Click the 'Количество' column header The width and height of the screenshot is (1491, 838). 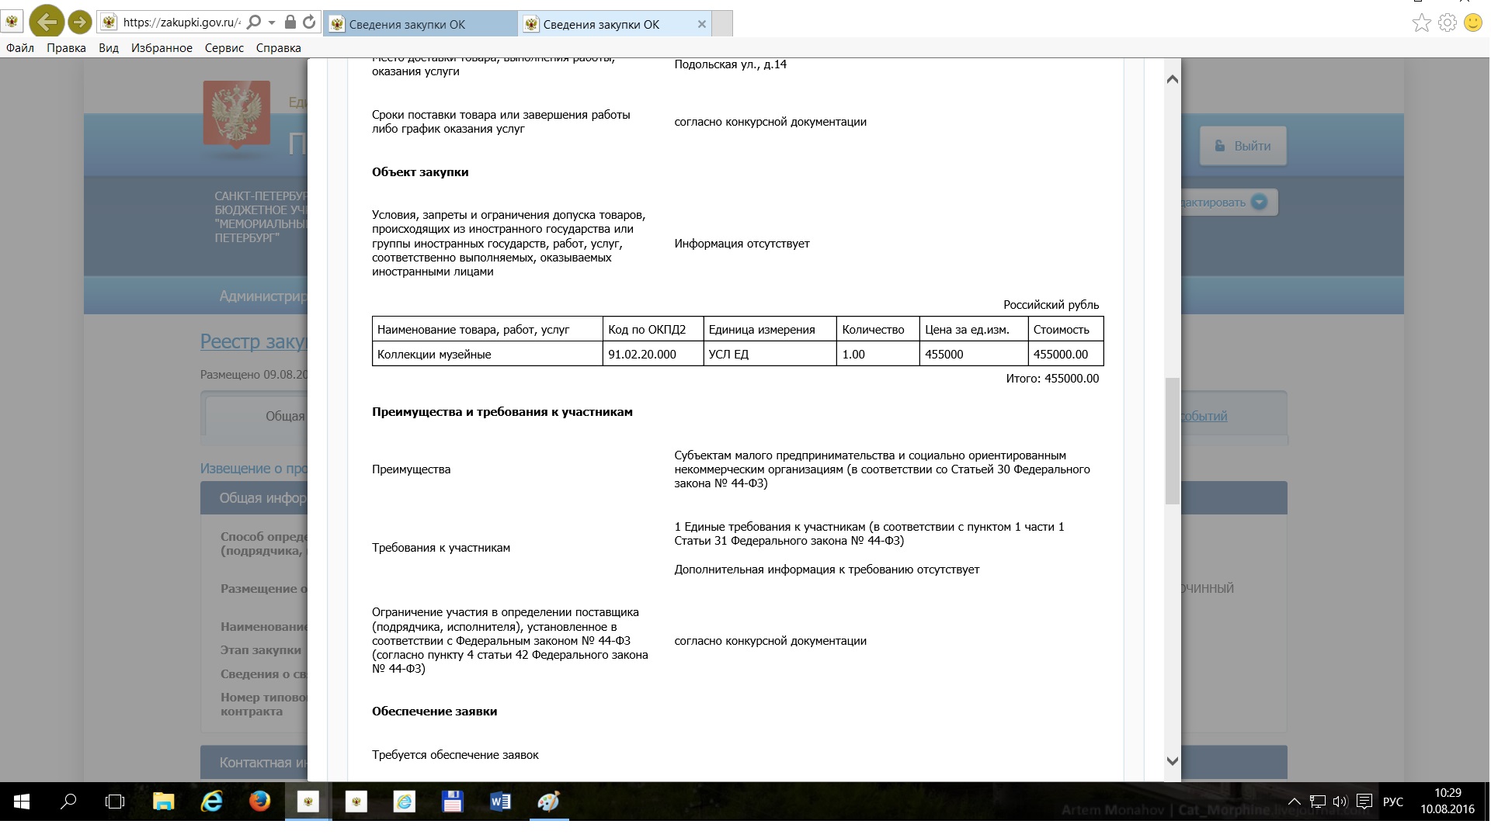pos(878,329)
